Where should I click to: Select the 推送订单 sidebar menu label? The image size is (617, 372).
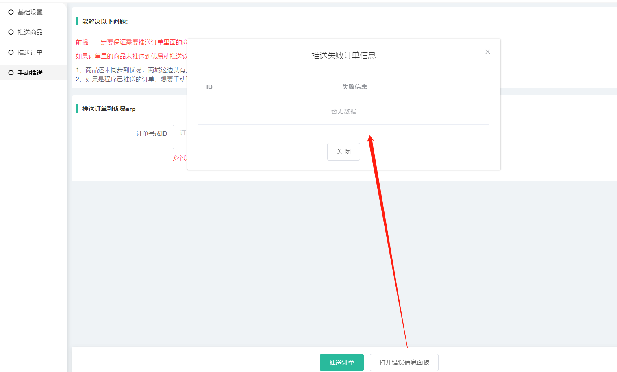pos(30,52)
